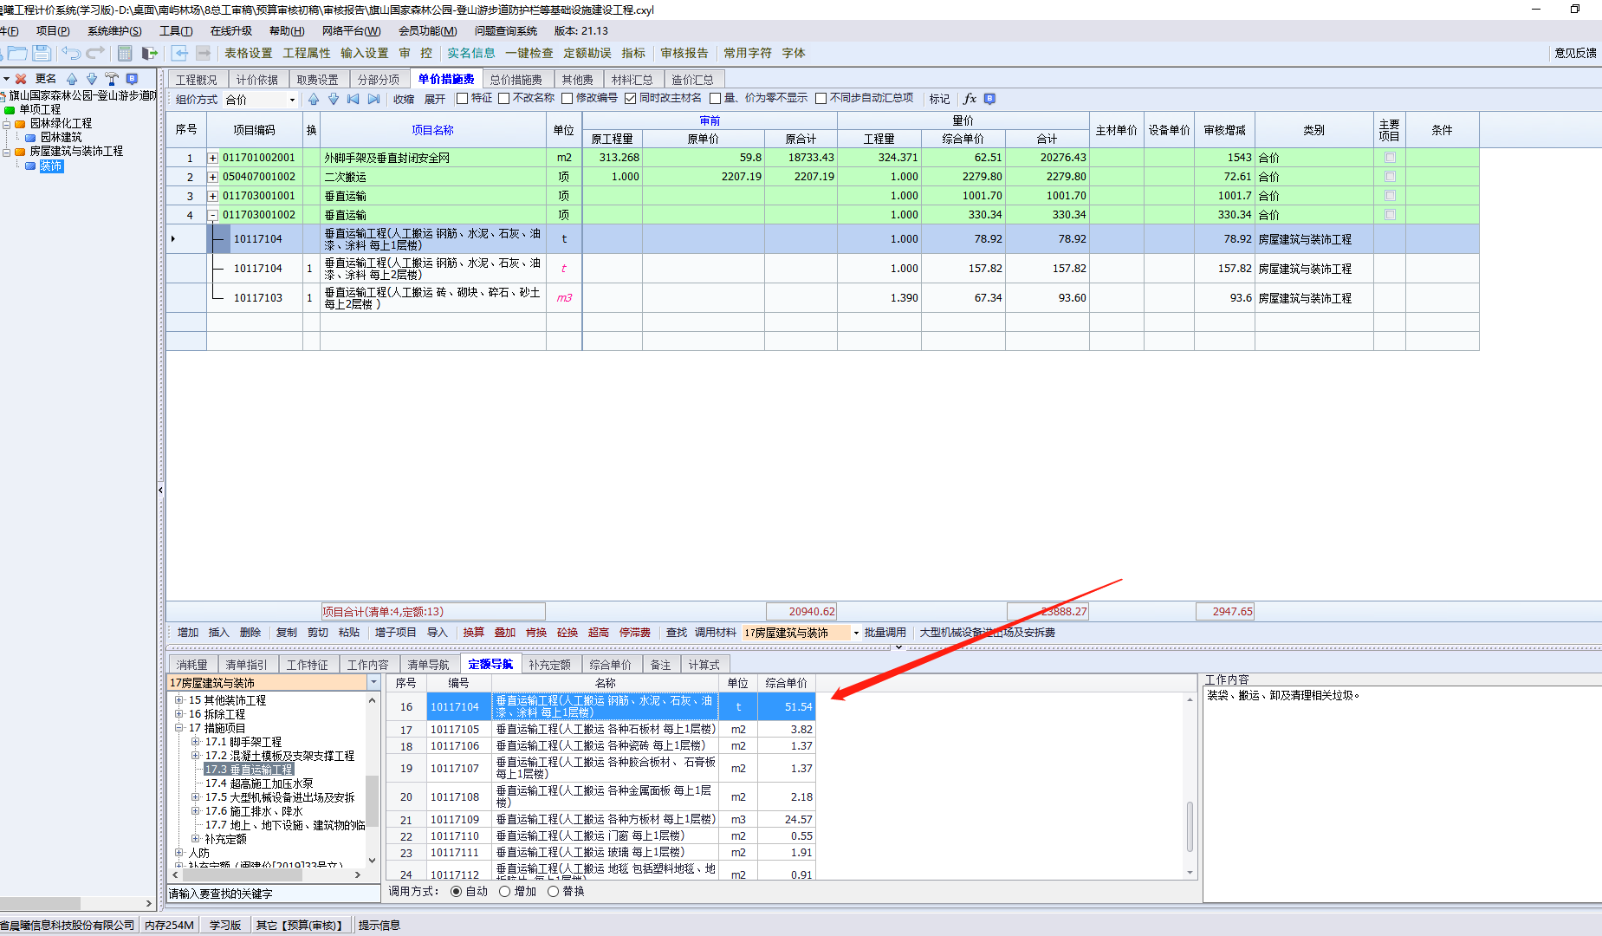Select tree item 17.3 垂直运输工程
Image resolution: width=1602 pixels, height=936 pixels.
(249, 770)
